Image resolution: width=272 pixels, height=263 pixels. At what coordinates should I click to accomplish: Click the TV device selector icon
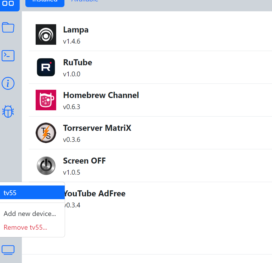8,250
